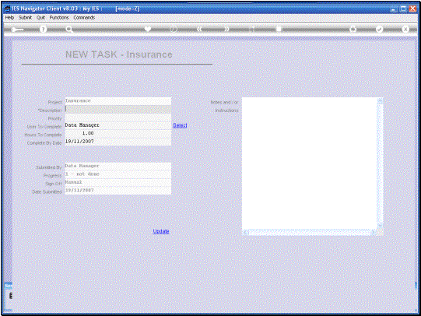Open the Submit menu
The image size is (421, 316).
(25, 17)
